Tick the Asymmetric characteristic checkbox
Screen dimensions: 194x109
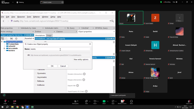tap(36, 77)
